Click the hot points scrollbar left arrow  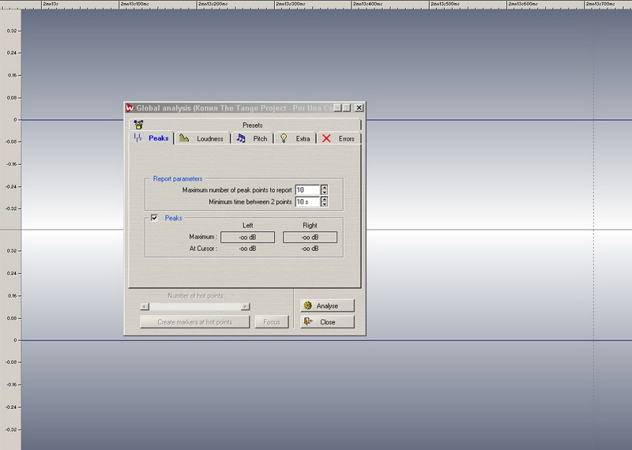coord(145,306)
